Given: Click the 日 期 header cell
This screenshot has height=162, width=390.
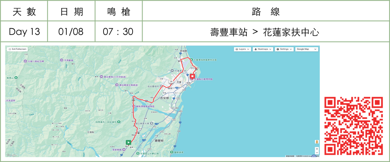Looking at the screenshot, I should [72, 11].
